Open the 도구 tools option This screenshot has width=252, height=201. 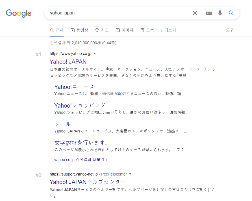tap(229, 30)
